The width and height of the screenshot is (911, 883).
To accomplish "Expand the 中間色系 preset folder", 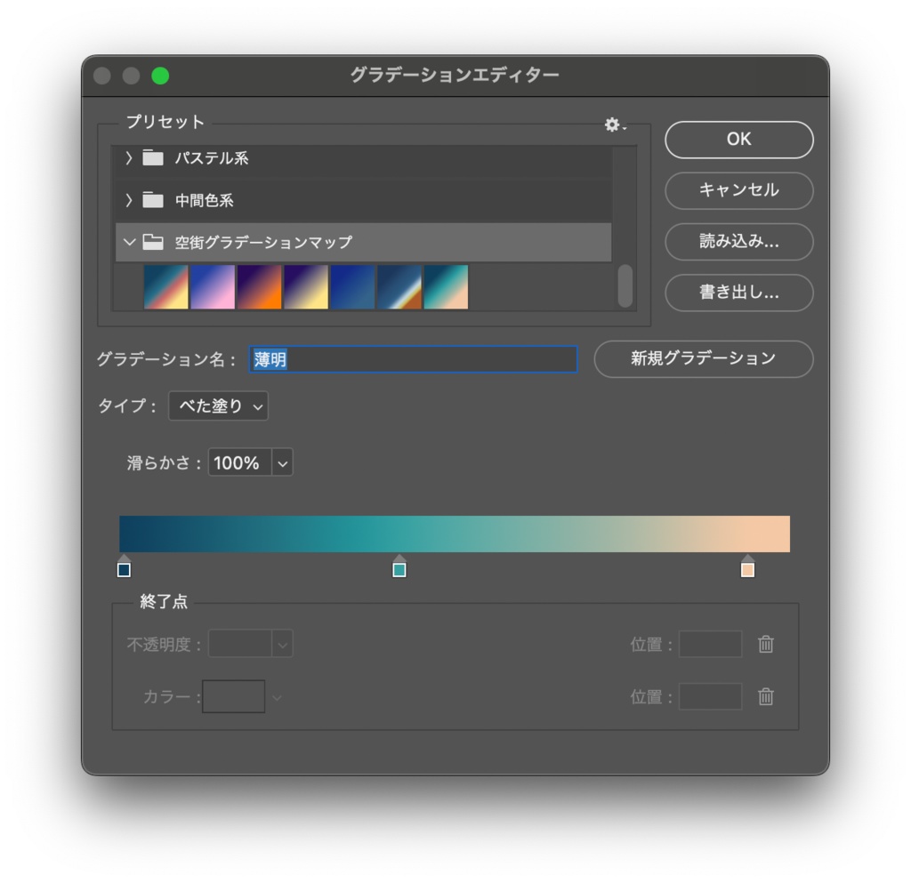I will point(129,200).
